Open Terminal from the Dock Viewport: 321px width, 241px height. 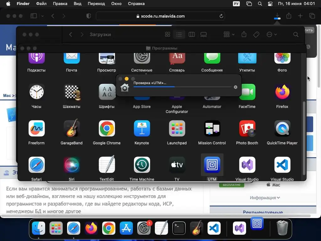click(x=179, y=228)
